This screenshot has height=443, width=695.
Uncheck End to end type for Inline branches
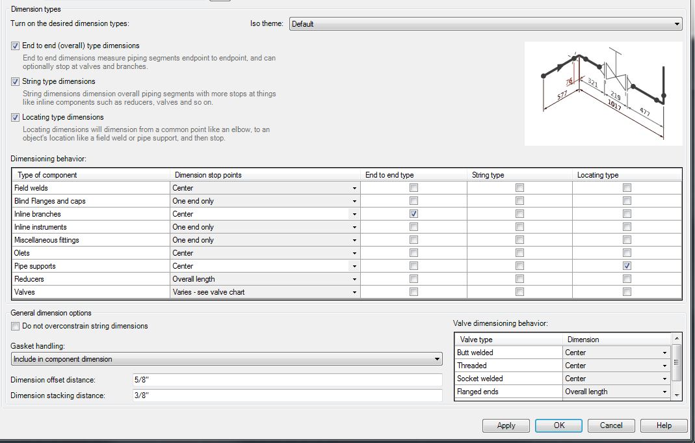pos(413,214)
